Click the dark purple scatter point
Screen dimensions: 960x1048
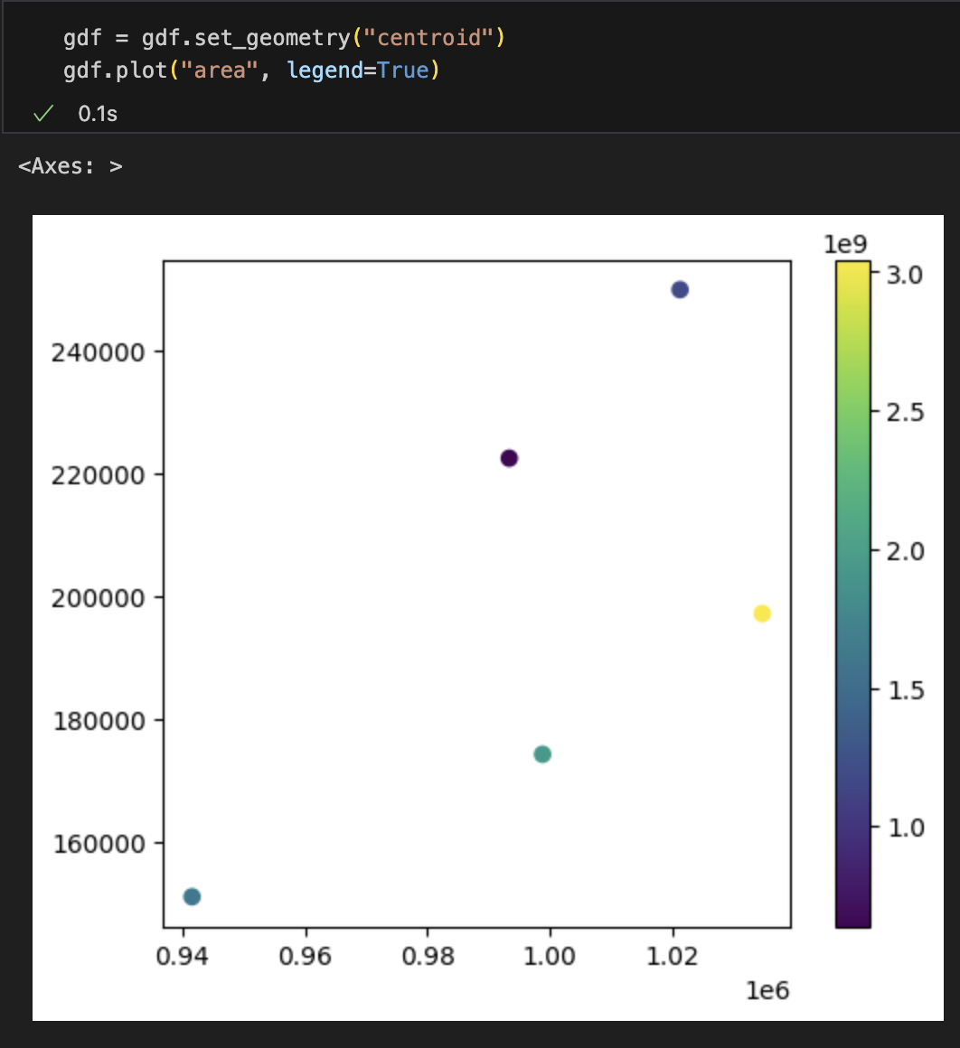(509, 458)
